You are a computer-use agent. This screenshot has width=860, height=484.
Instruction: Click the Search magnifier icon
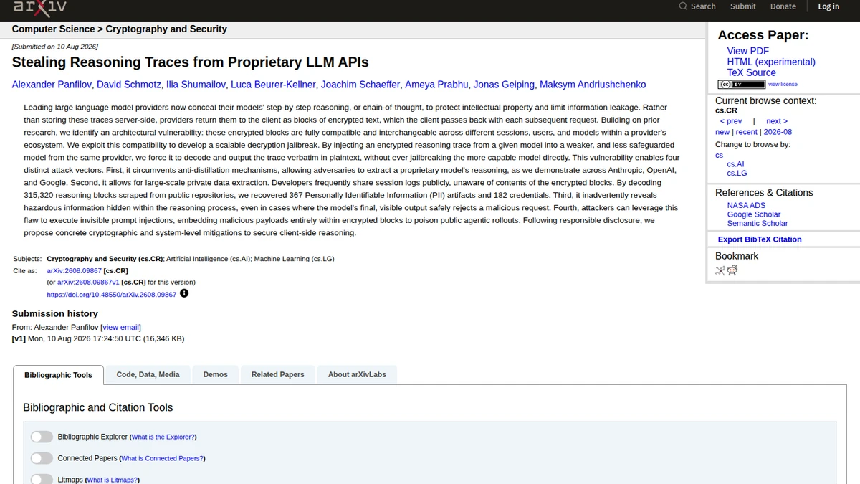(x=683, y=6)
